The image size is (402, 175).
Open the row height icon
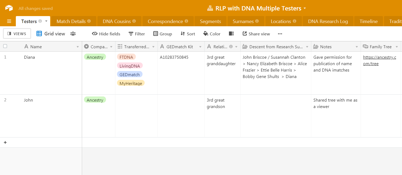coord(231,34)
